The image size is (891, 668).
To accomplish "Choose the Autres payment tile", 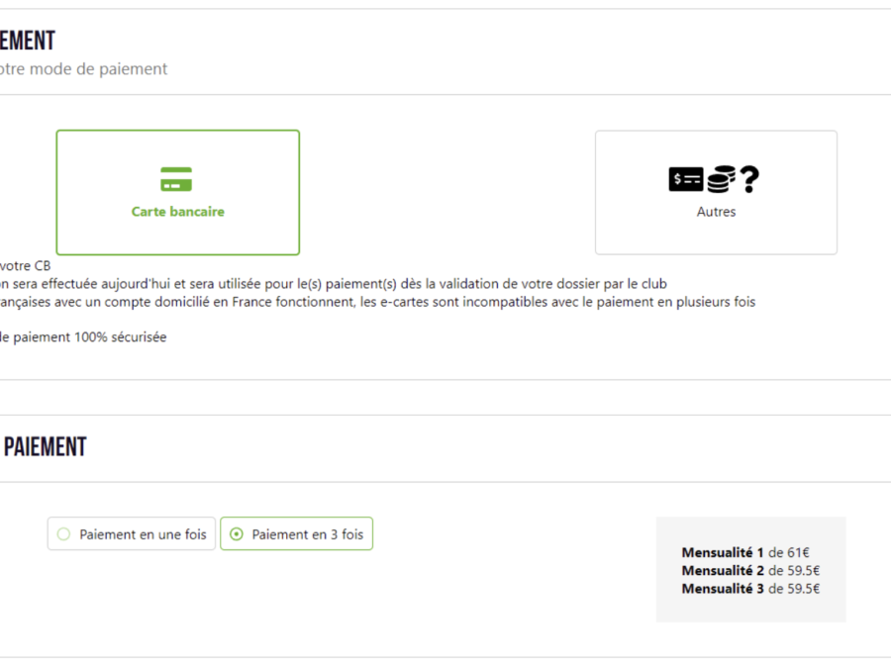I will pos(716,193).
